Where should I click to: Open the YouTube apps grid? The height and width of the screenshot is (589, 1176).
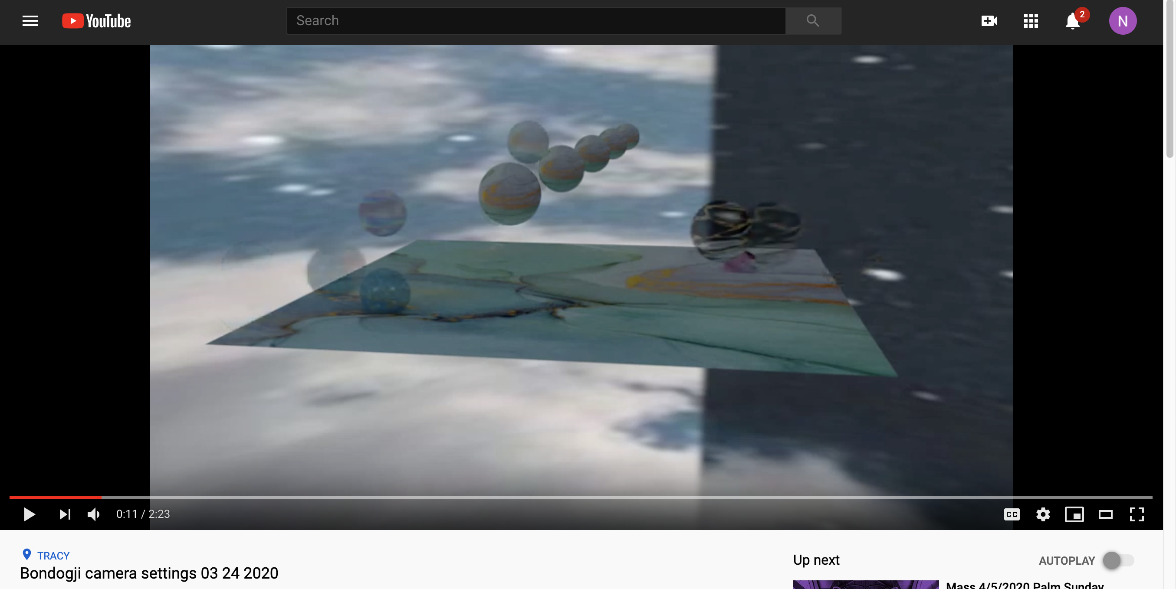point(1031,21)
